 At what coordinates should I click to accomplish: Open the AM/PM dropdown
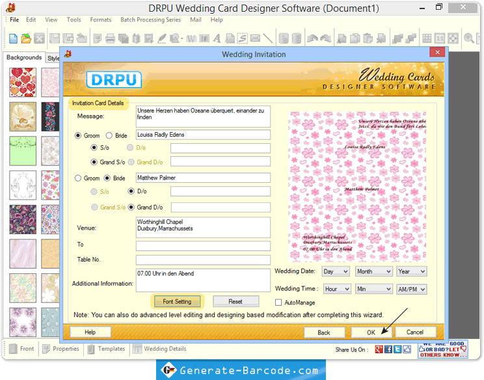(x=412, y=290)
